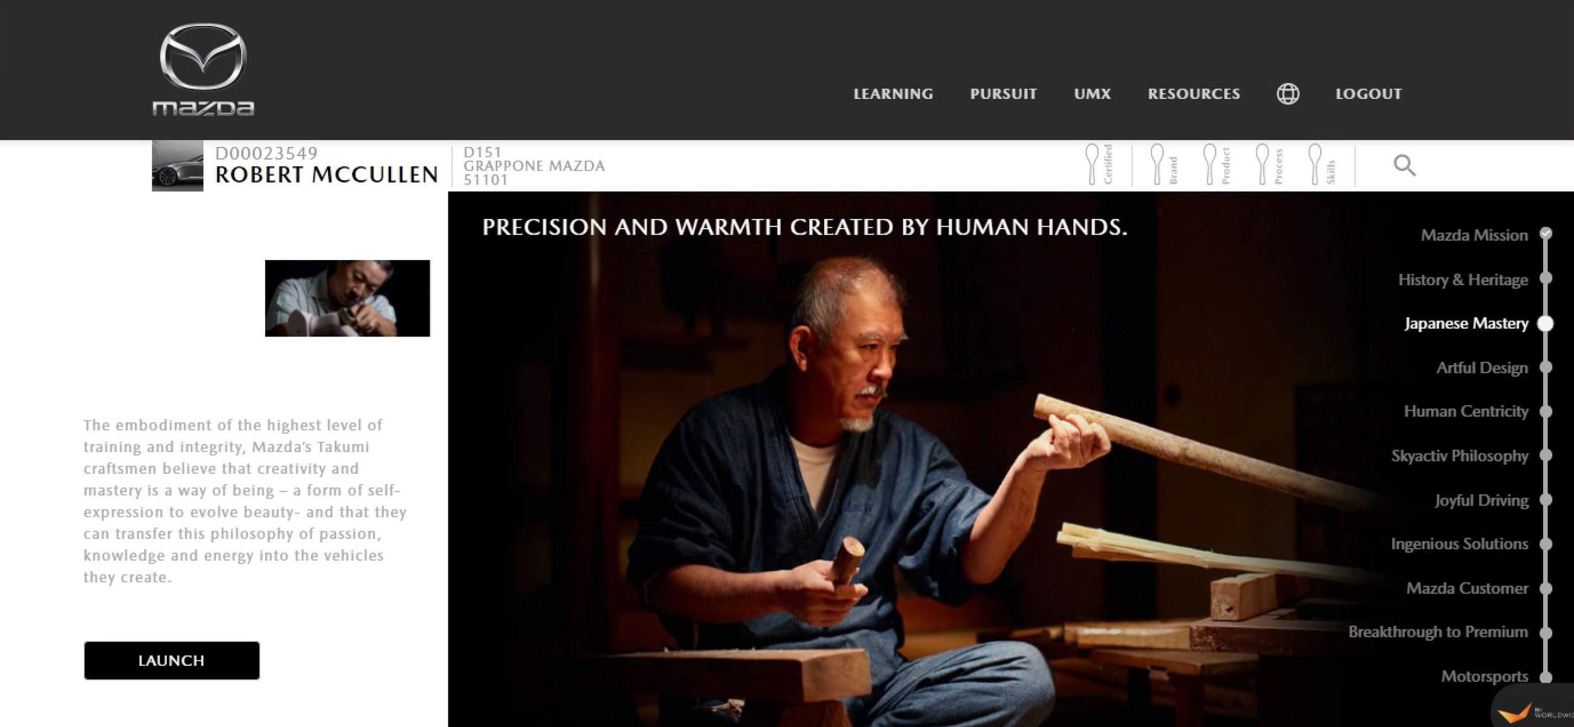The width and height of the screenshot is (1574, 727).
Task: Select the Certified badge icon
Action: pos(1098,164)
